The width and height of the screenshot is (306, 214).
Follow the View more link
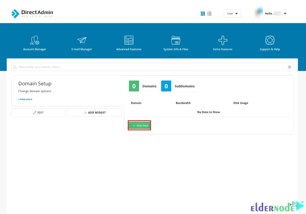[x=26, y=99]
